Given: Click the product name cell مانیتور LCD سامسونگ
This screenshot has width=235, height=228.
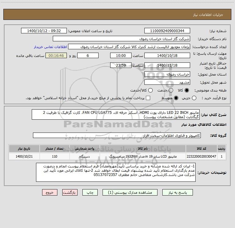Looking at the screenshot, I should pos(143,156).
